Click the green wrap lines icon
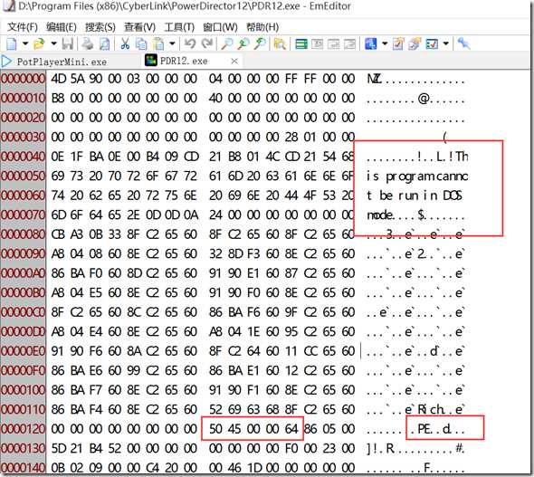Screen dimensions: 534x477 pyautogui.click(x=301, y=43)
